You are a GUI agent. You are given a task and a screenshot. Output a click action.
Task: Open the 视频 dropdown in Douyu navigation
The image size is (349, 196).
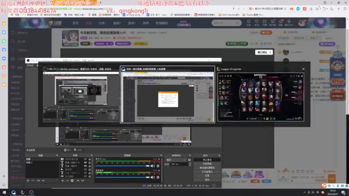coord(117,23)
